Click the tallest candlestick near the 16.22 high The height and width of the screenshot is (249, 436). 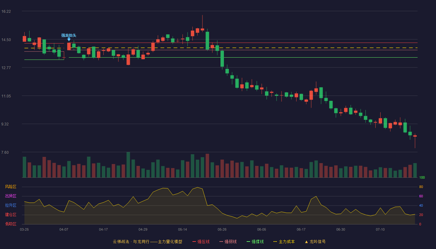point(202,23)
